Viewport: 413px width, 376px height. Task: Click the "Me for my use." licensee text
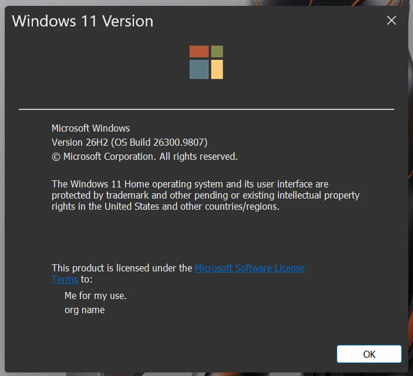[x=96, y=296]
